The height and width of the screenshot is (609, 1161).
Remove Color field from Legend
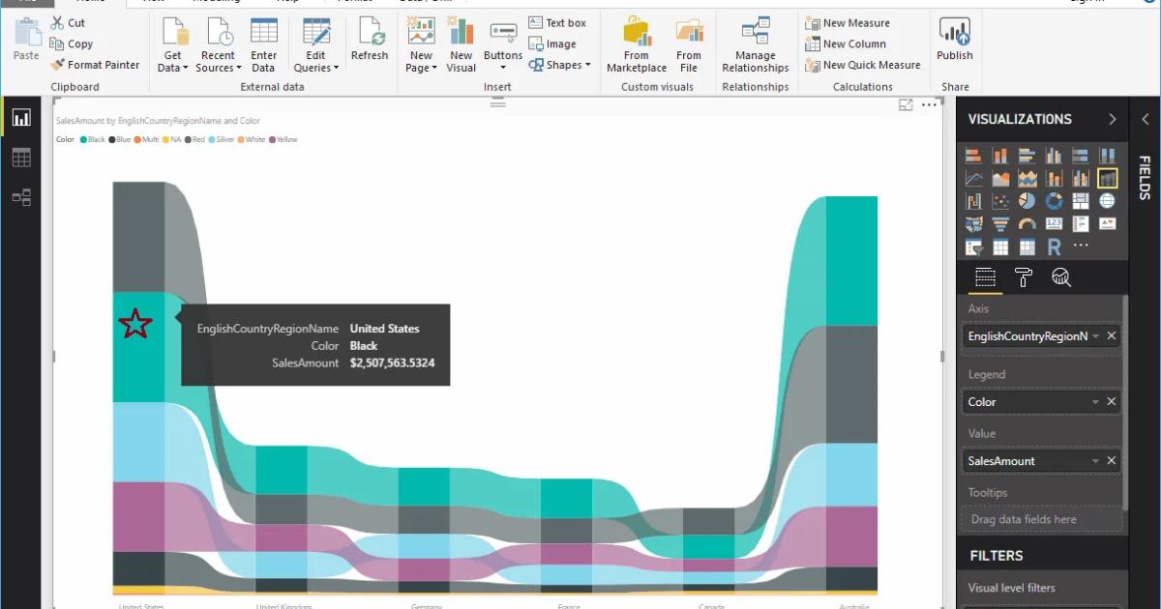(1112, 402)
